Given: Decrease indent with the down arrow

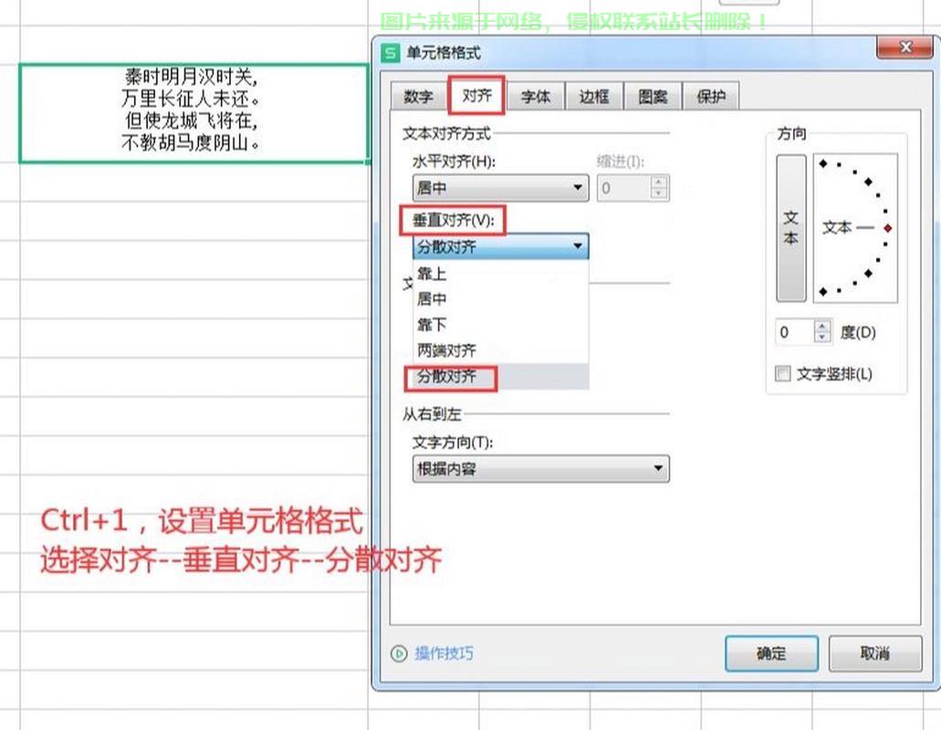Looking at the screenshot, I should click(x=659, y=193).
